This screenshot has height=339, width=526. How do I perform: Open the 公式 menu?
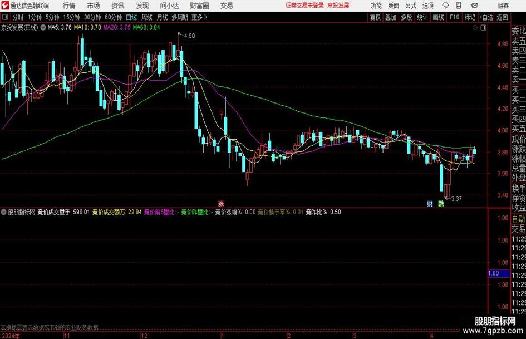click(x=411, y=6)
